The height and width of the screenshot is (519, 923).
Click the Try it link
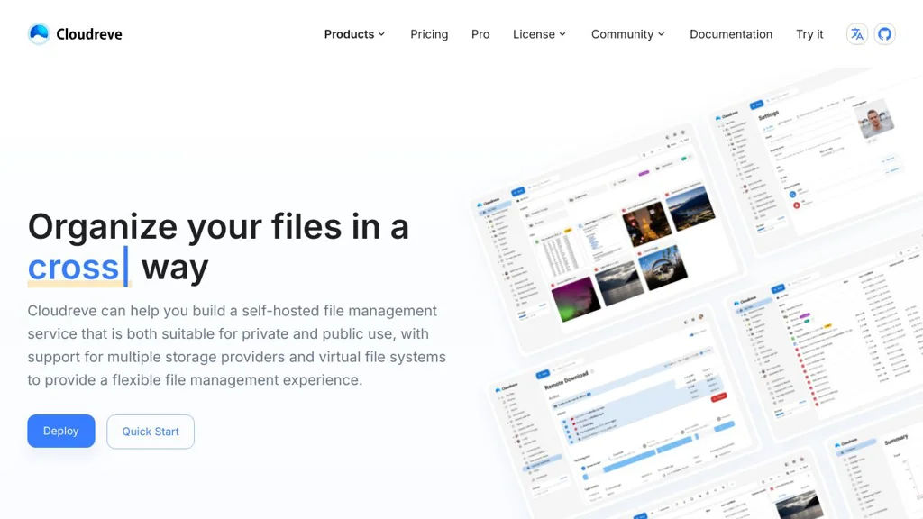tap(809, 34)
